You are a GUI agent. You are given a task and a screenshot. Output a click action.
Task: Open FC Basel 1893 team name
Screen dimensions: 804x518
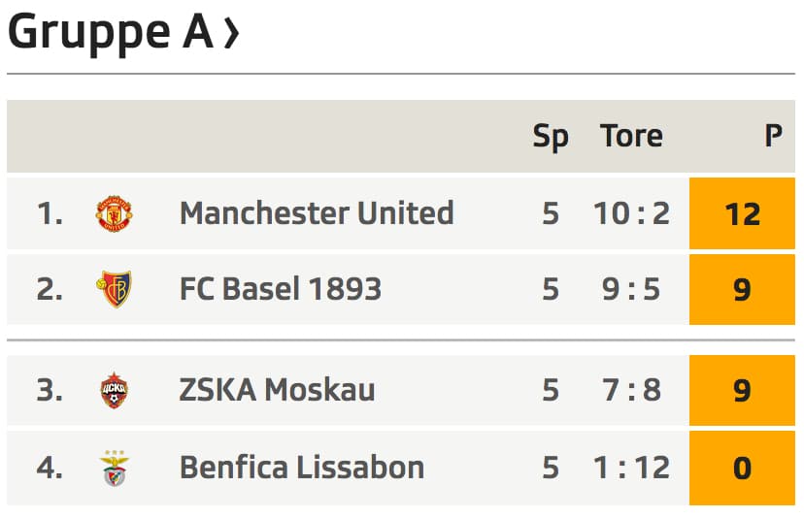[281, 289]
